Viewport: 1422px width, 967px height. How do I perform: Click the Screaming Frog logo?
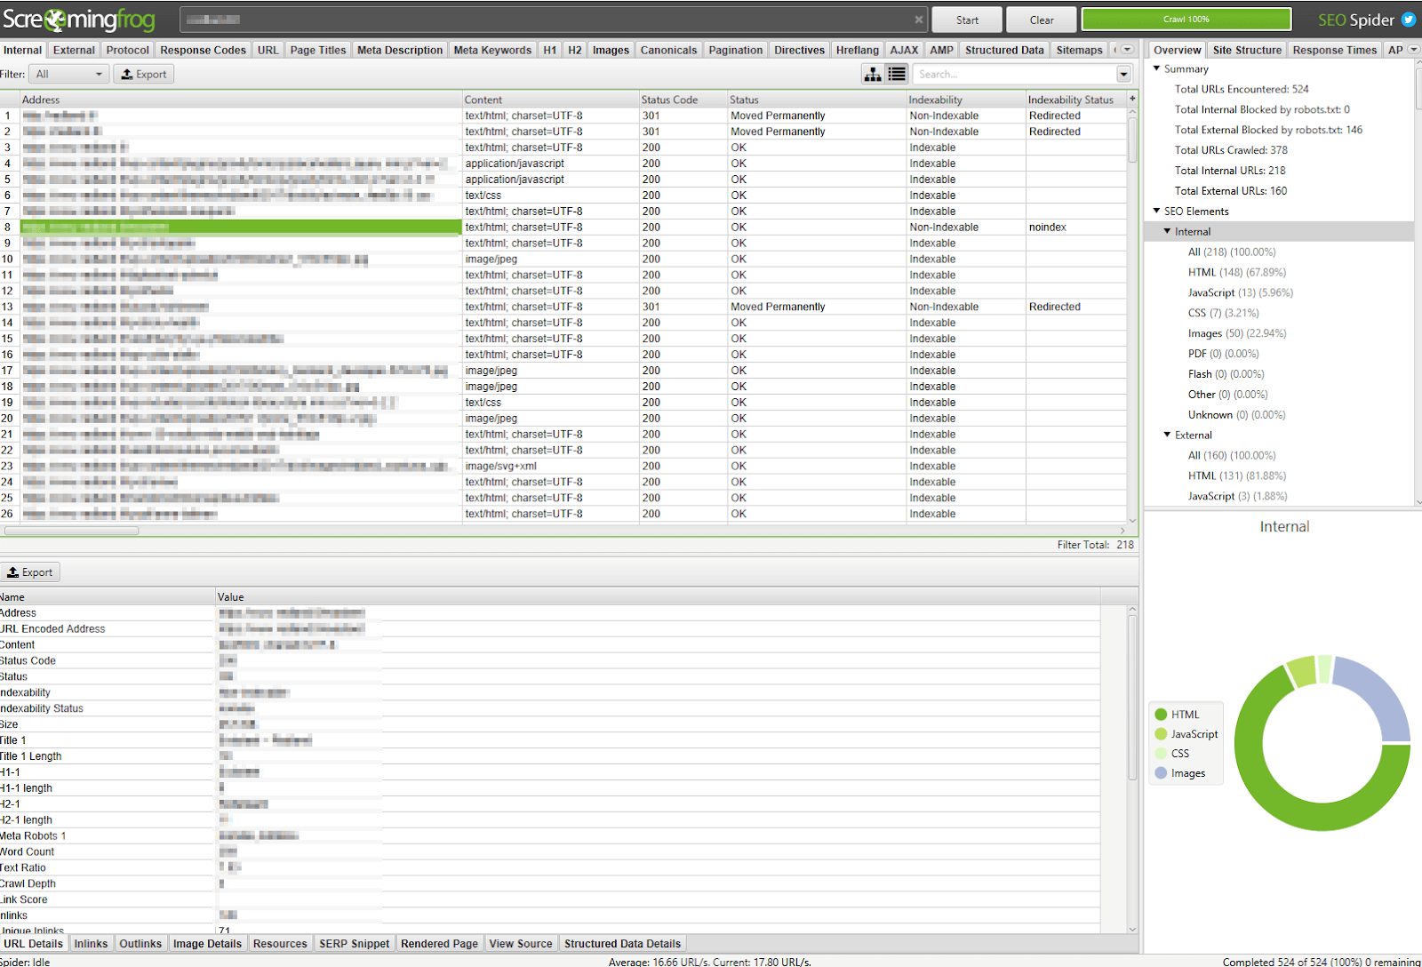point(78,20)
